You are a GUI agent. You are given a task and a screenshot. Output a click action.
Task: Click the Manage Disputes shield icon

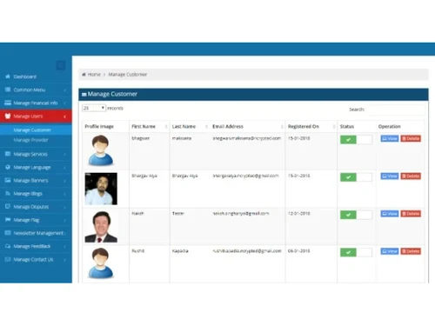pos(8,206)
